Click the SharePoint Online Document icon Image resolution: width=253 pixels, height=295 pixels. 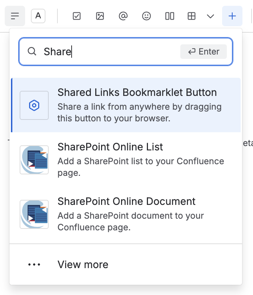click(x=34, y=214)
